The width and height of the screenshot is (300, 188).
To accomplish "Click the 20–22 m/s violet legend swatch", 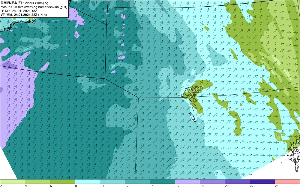I will click(237, 182).
